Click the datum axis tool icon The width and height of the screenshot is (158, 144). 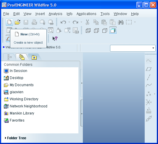coord(149,77)
